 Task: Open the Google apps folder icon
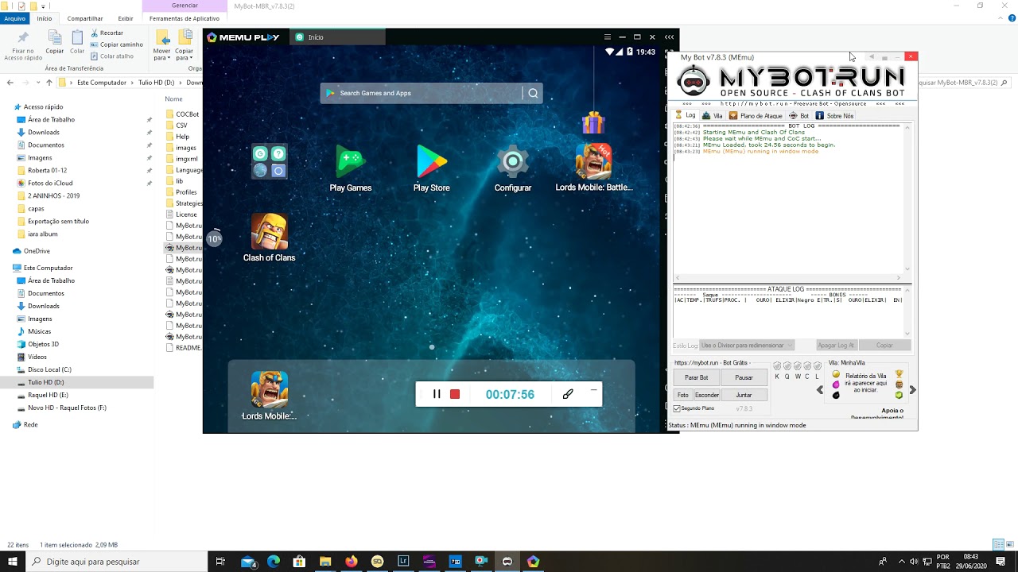point(269,162)
